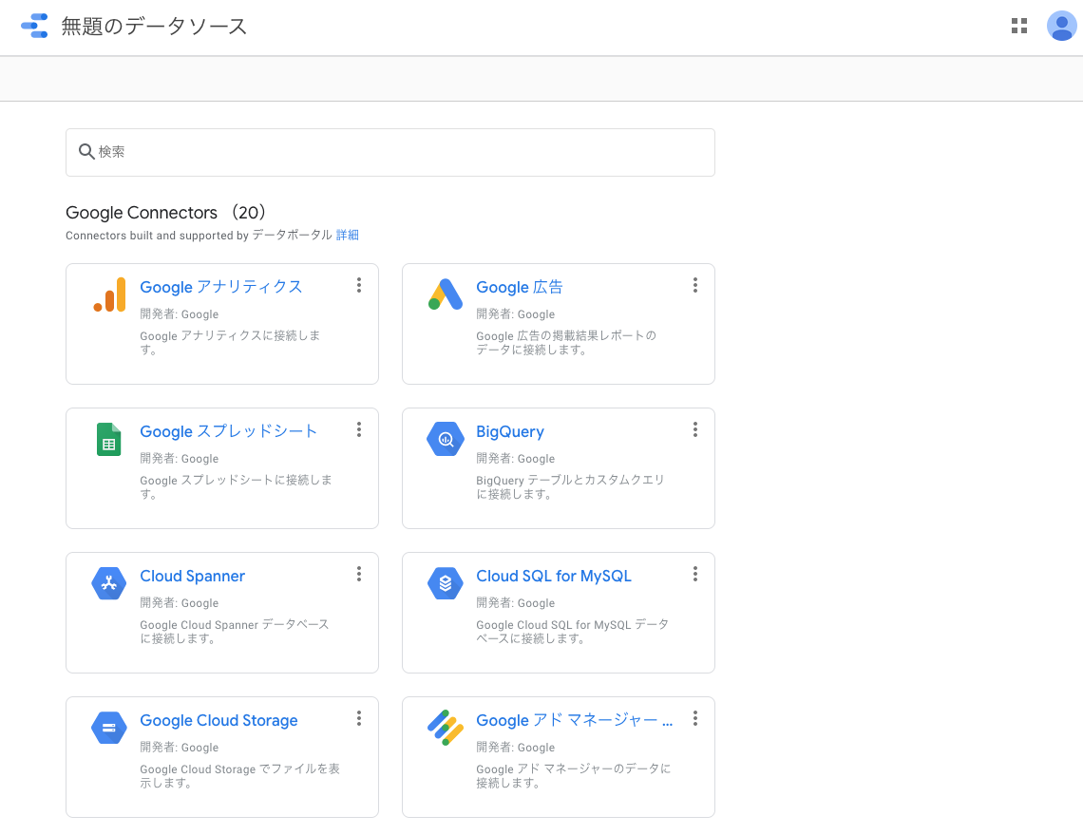This screenshot has width=1083, height=835.
Task: Open more options for Google スプレッドシート card
Action: coord(359,429)
